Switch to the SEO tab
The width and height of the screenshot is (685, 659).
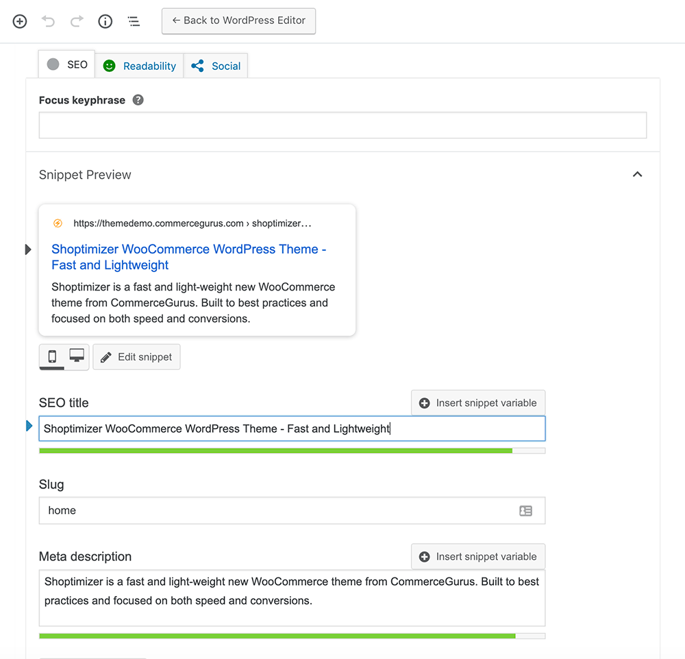point(67,64)
